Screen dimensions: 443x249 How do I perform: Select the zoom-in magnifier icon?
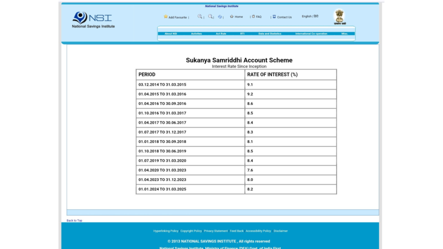tap(199, 16)
